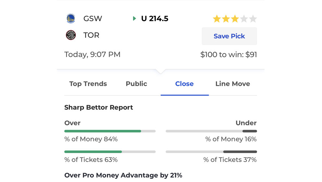Click the Toronto Raptors logo
322x182 pixels.
coord(71,35)
